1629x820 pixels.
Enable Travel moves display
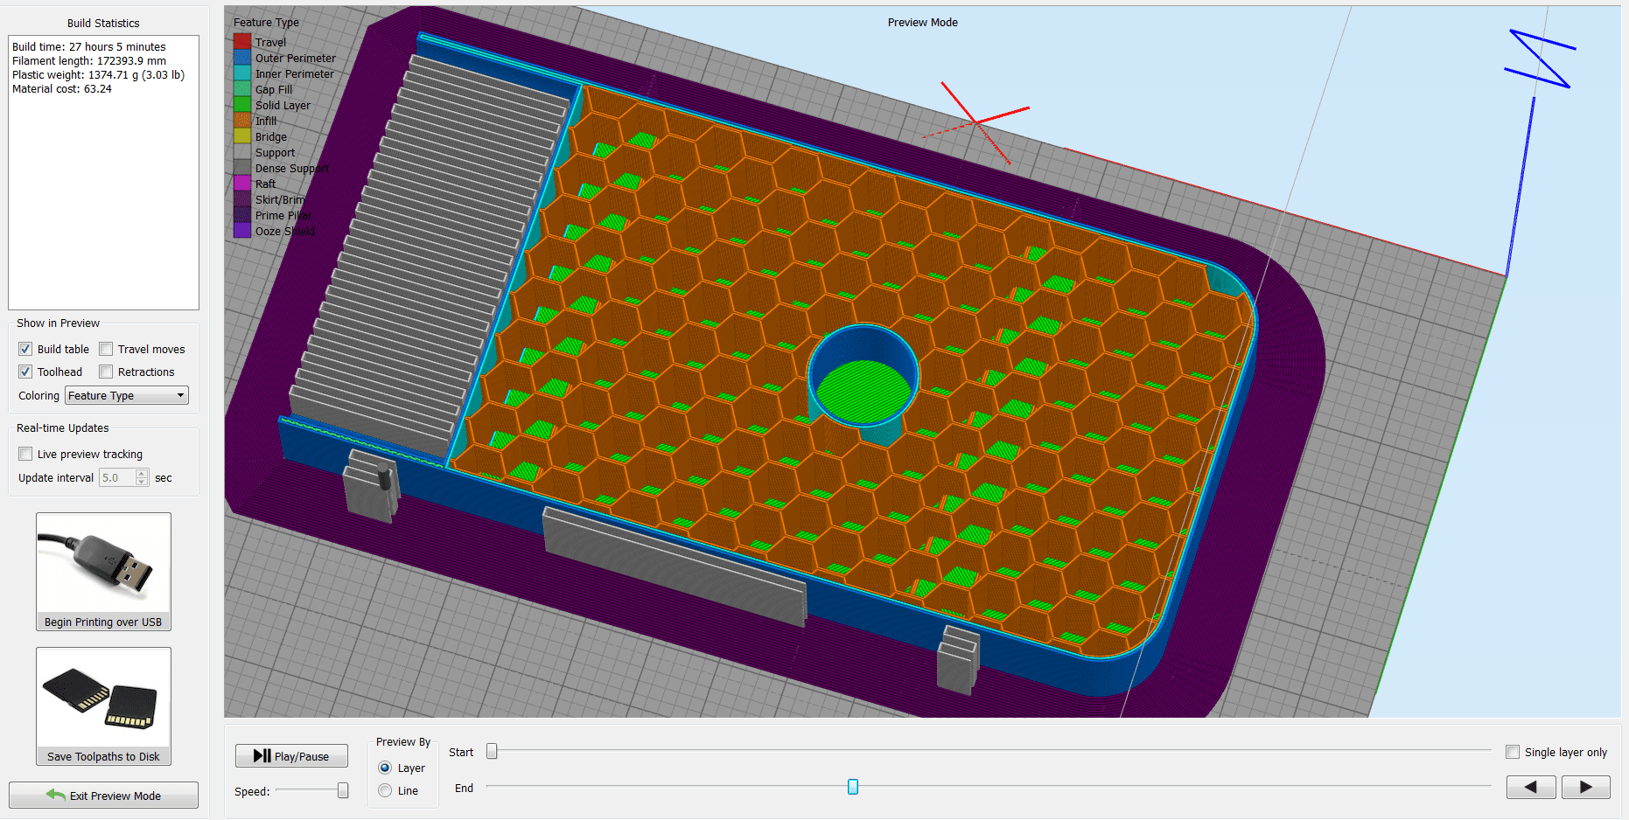(105, 348)
